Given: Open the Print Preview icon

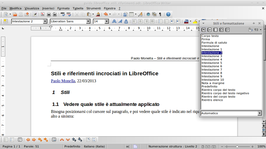Looking at the screenshot, I should [55, 15].
